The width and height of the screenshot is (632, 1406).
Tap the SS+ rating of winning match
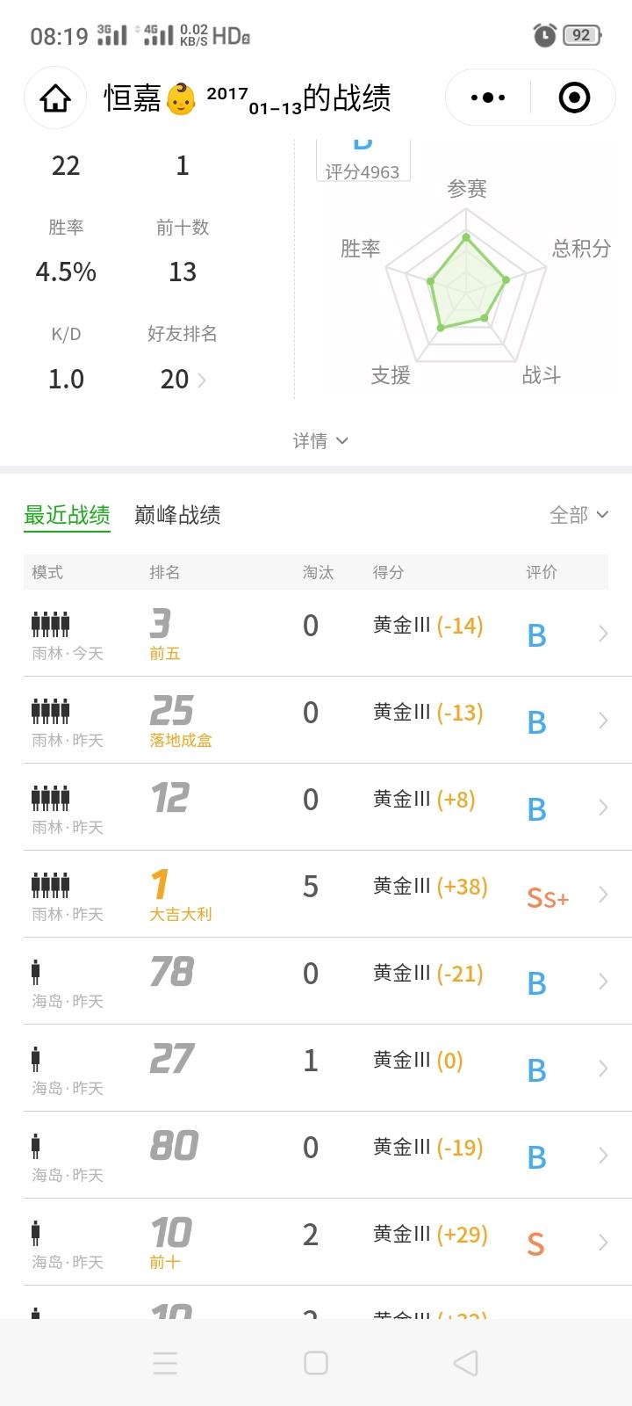click(x=548, y=897)
